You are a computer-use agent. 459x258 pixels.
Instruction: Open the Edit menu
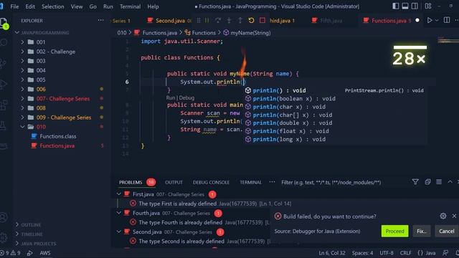(30, 6)
